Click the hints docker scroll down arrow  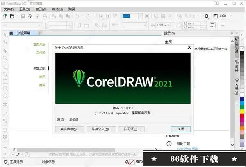pos(232,145)
